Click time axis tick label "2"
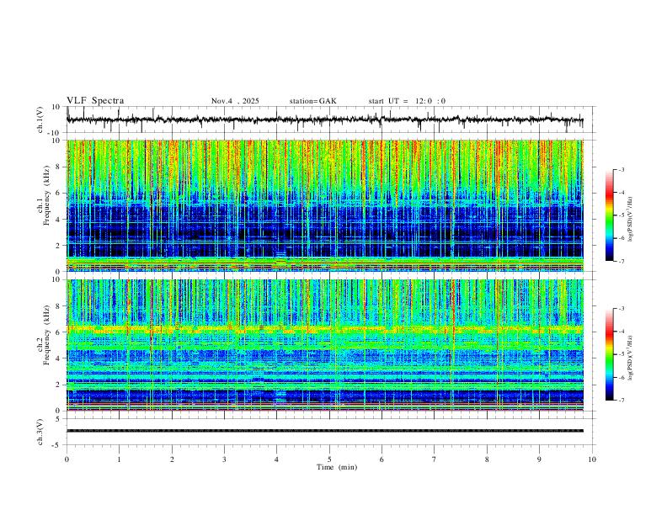 click(x=172, y=459)
